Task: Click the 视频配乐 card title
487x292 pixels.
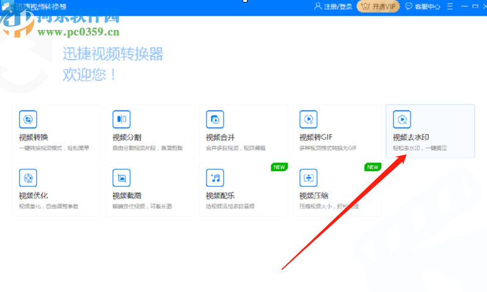Action: [x=221, y=195]
